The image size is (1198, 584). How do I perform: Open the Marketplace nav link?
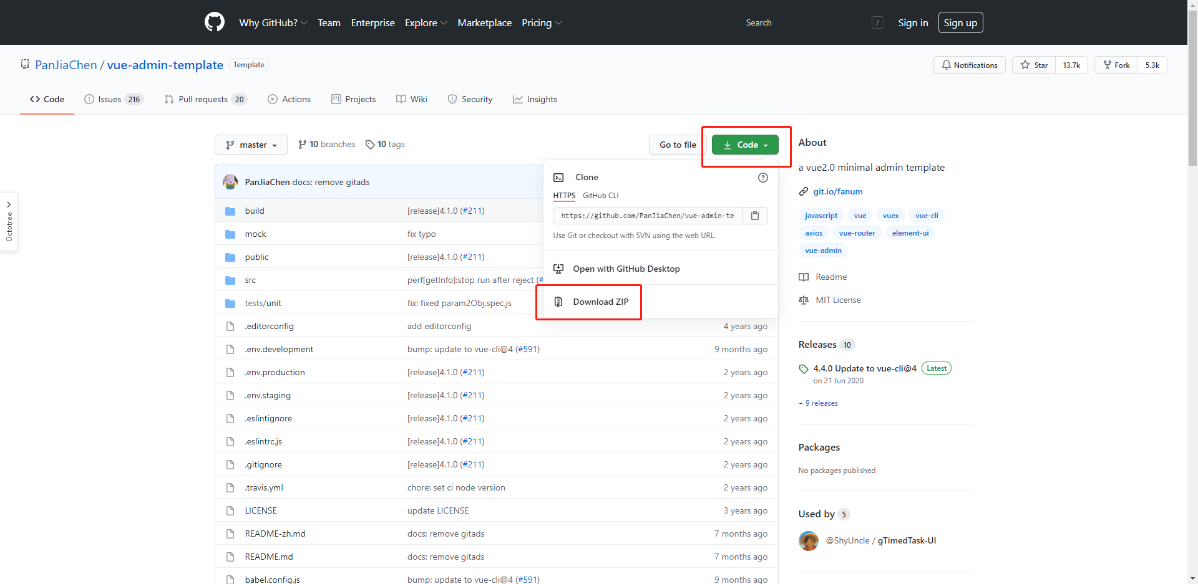pyautogui.click(x=484, y=22)
